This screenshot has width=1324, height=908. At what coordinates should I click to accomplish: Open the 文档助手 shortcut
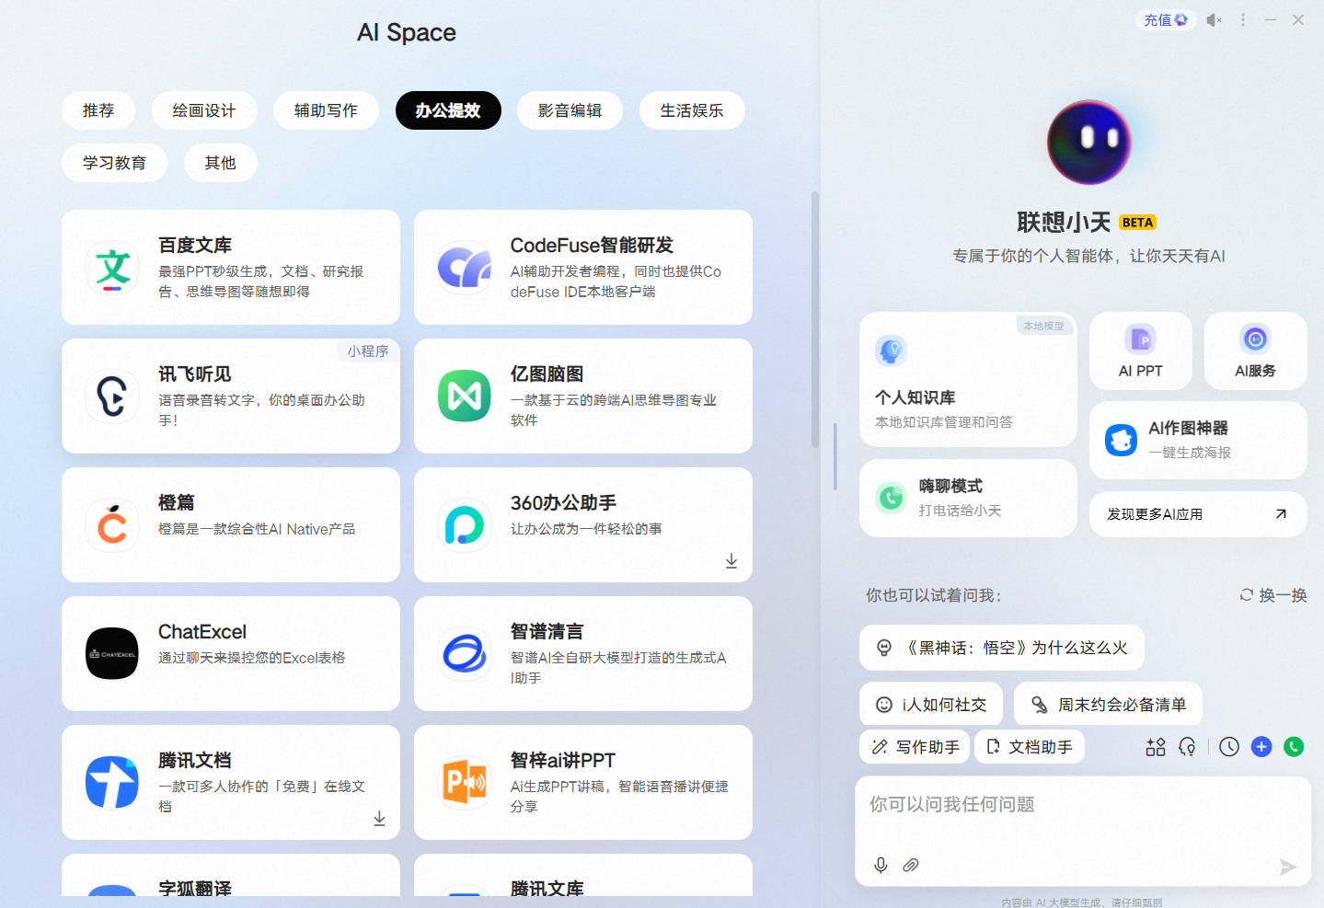pyautogui.click(x=1029, y=747)
